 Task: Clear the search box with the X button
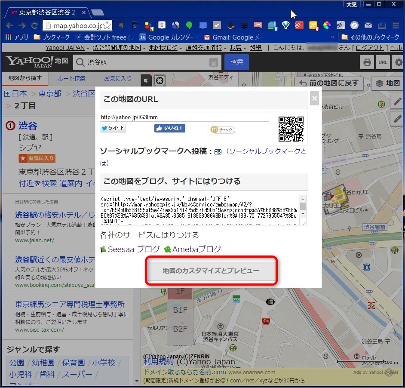coord(214,63)
